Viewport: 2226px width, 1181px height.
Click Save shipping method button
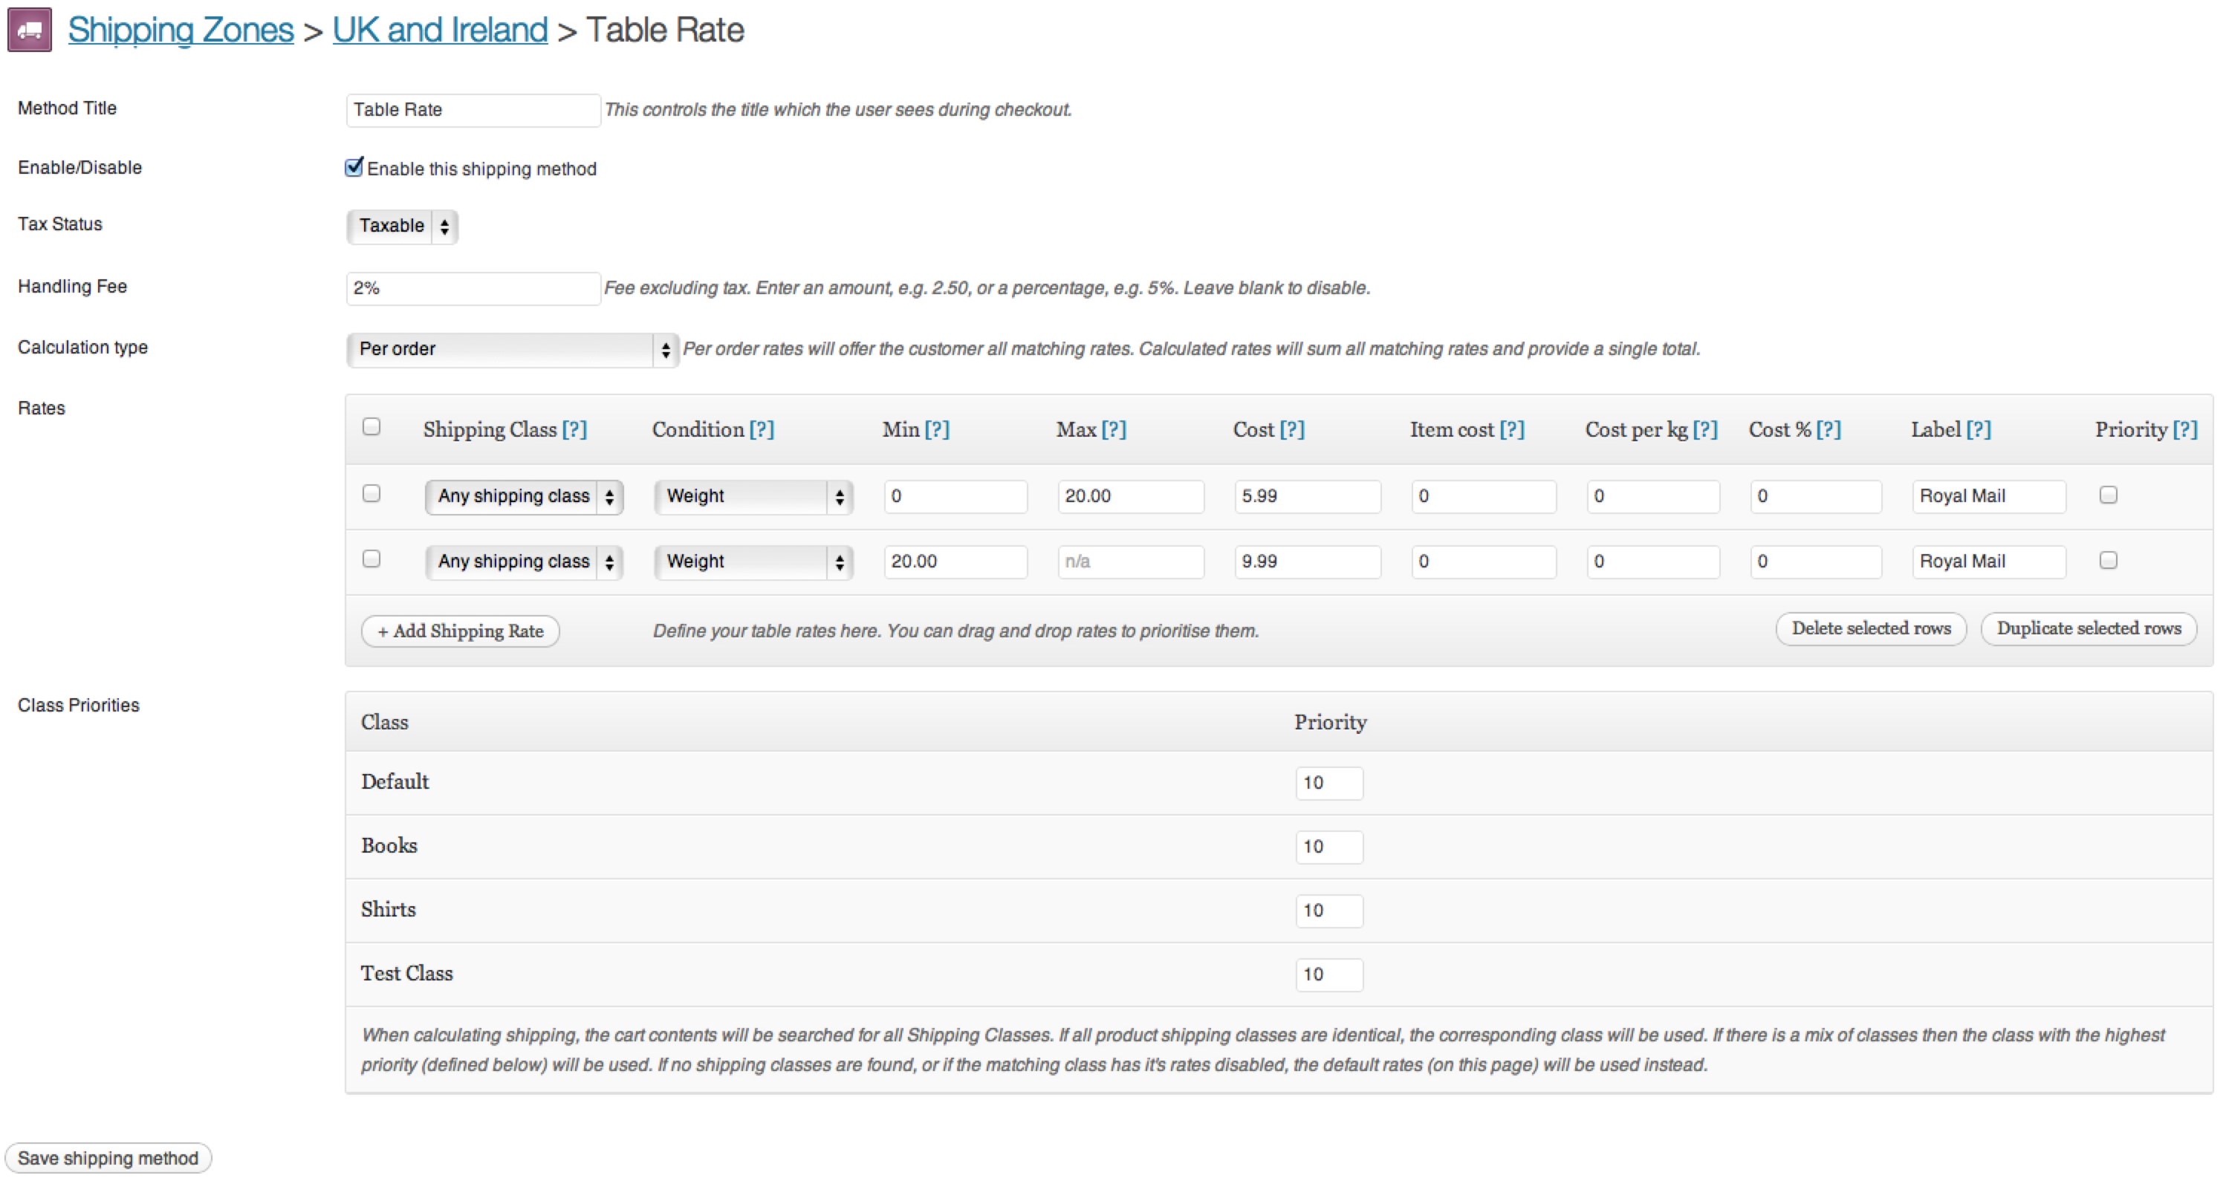tap(108, 1158)
